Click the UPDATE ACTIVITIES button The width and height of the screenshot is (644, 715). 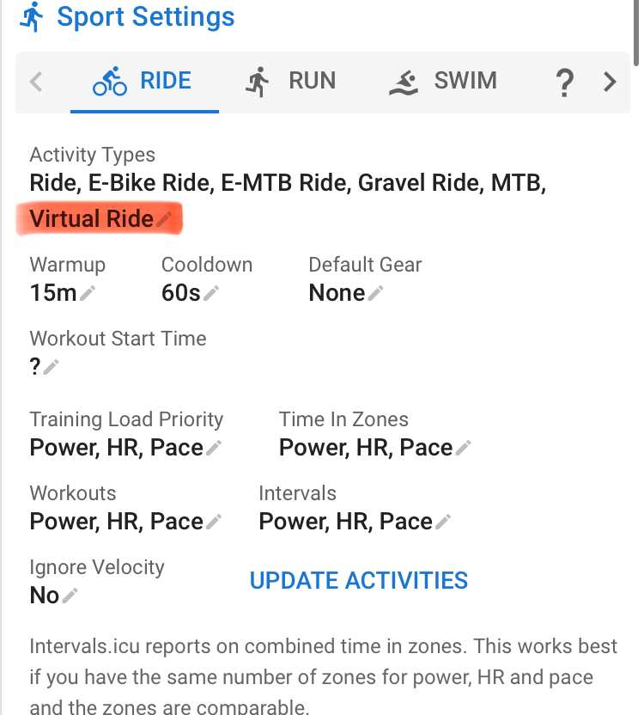[x=359, y=581]
